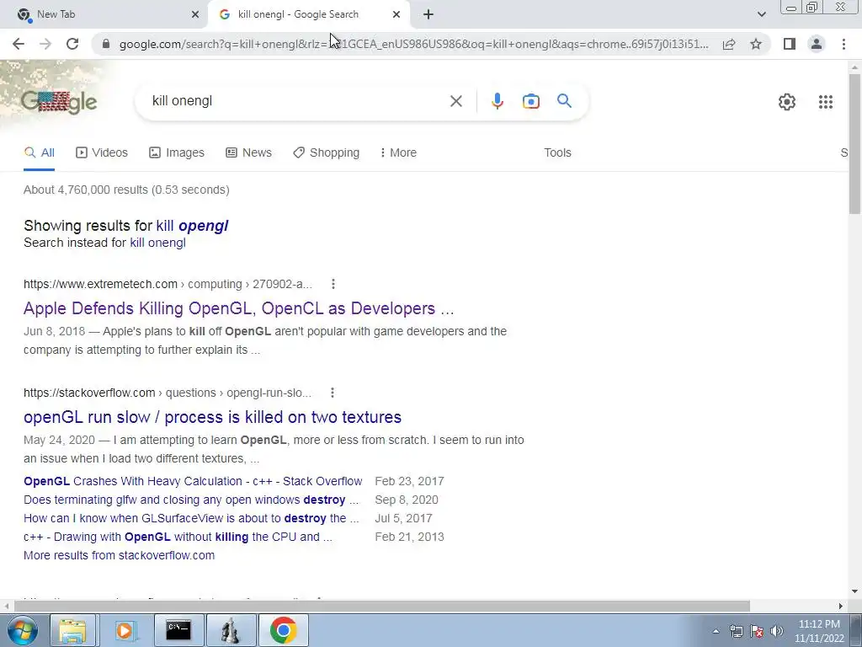Show hidden system tray icons
Screen dimensions: 862x647
pyautogui.click(x=716, y=631)
